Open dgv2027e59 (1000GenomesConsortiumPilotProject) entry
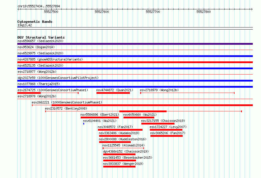Viewport: 261px width, 178px height. tap(58, 78)
